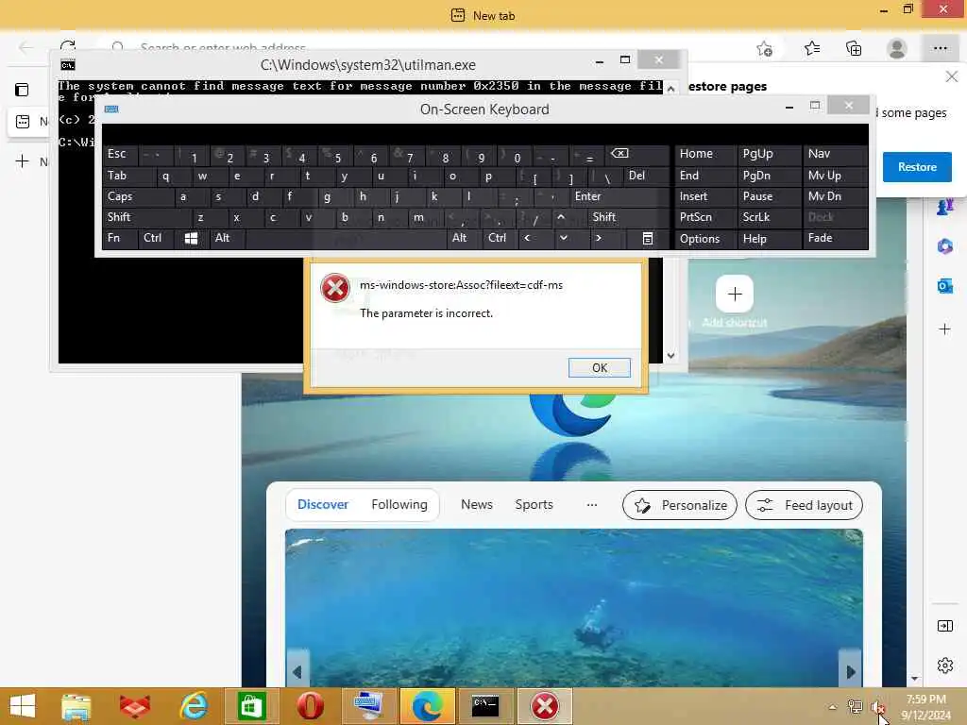Show more feed categories via the ellipsis
The image size is (967, 725).
(x=591, y=505)
